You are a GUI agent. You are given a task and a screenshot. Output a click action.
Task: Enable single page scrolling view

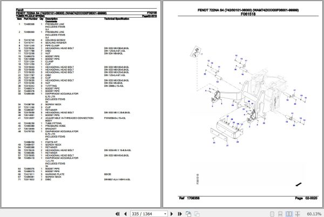pyautogui.click(x=280, y=214)
